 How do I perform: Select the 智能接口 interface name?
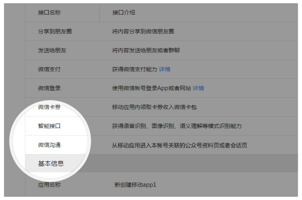[x=49, y=126]
